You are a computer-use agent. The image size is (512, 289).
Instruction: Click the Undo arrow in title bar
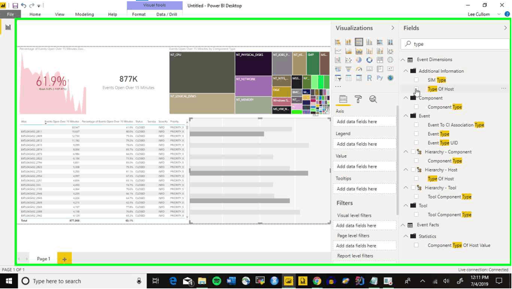pos(23,6)
